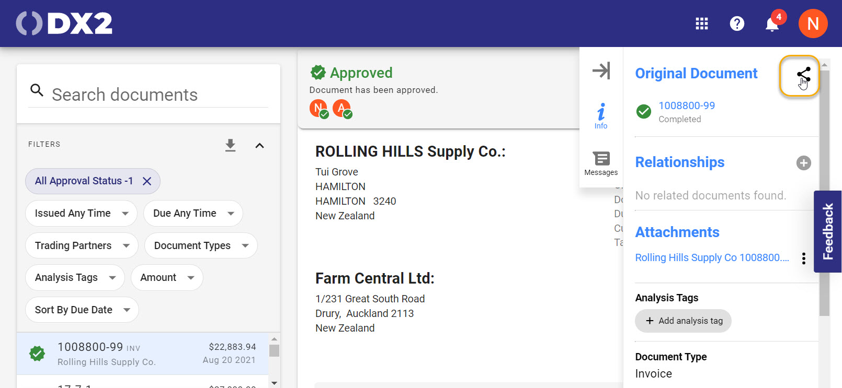The width and height of the screenshot is (842, 388).
Task: Expand the Trading Partners dropdown
Action: click(82, 245)
